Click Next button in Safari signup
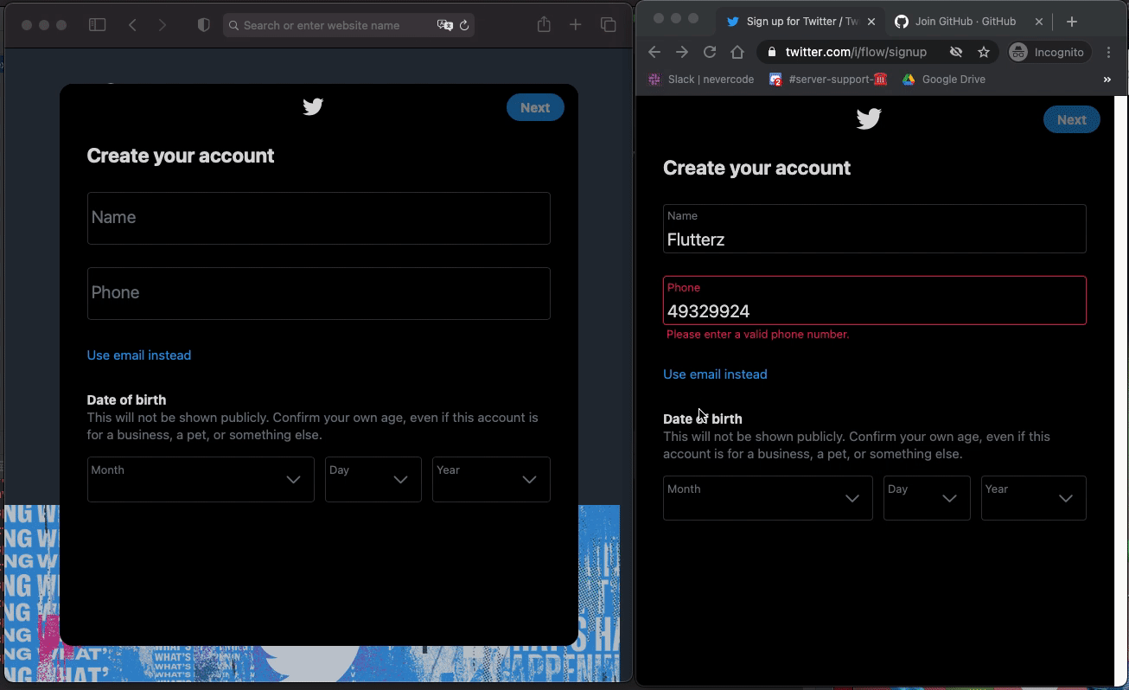The image size is (1129, 690). pyautogui.click(x=535, y=107)
